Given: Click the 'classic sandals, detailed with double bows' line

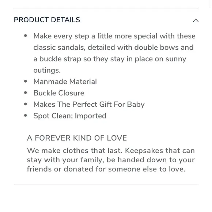Looking at the screenshot, I should click(x=113, y=48).
